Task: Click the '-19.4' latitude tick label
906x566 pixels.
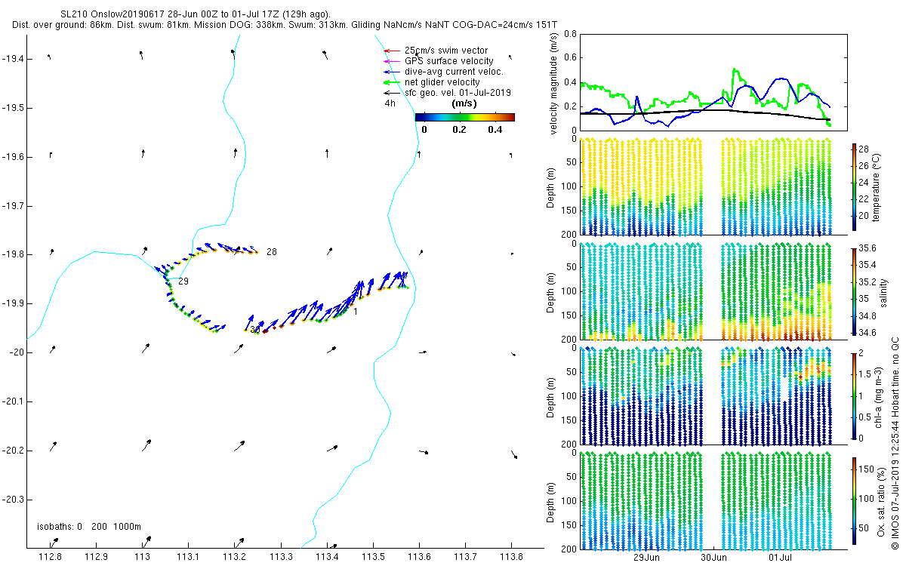Action: (x=13, y=59)
